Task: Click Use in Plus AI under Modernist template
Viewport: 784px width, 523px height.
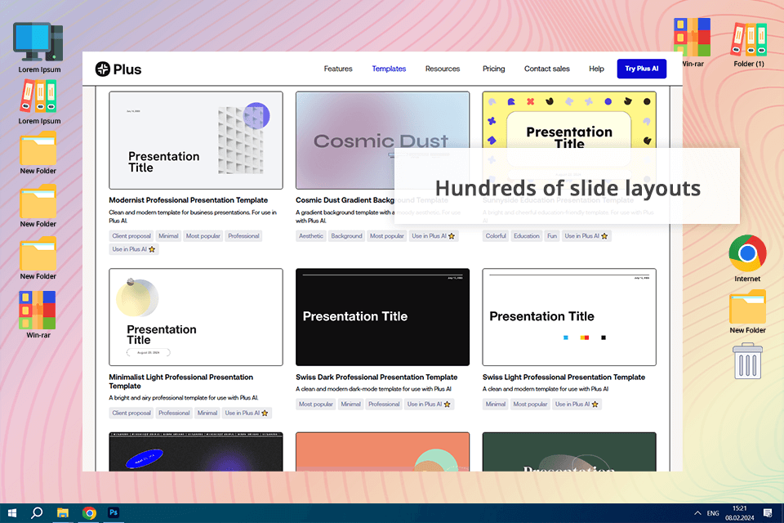Action: [x=133, y=248]
